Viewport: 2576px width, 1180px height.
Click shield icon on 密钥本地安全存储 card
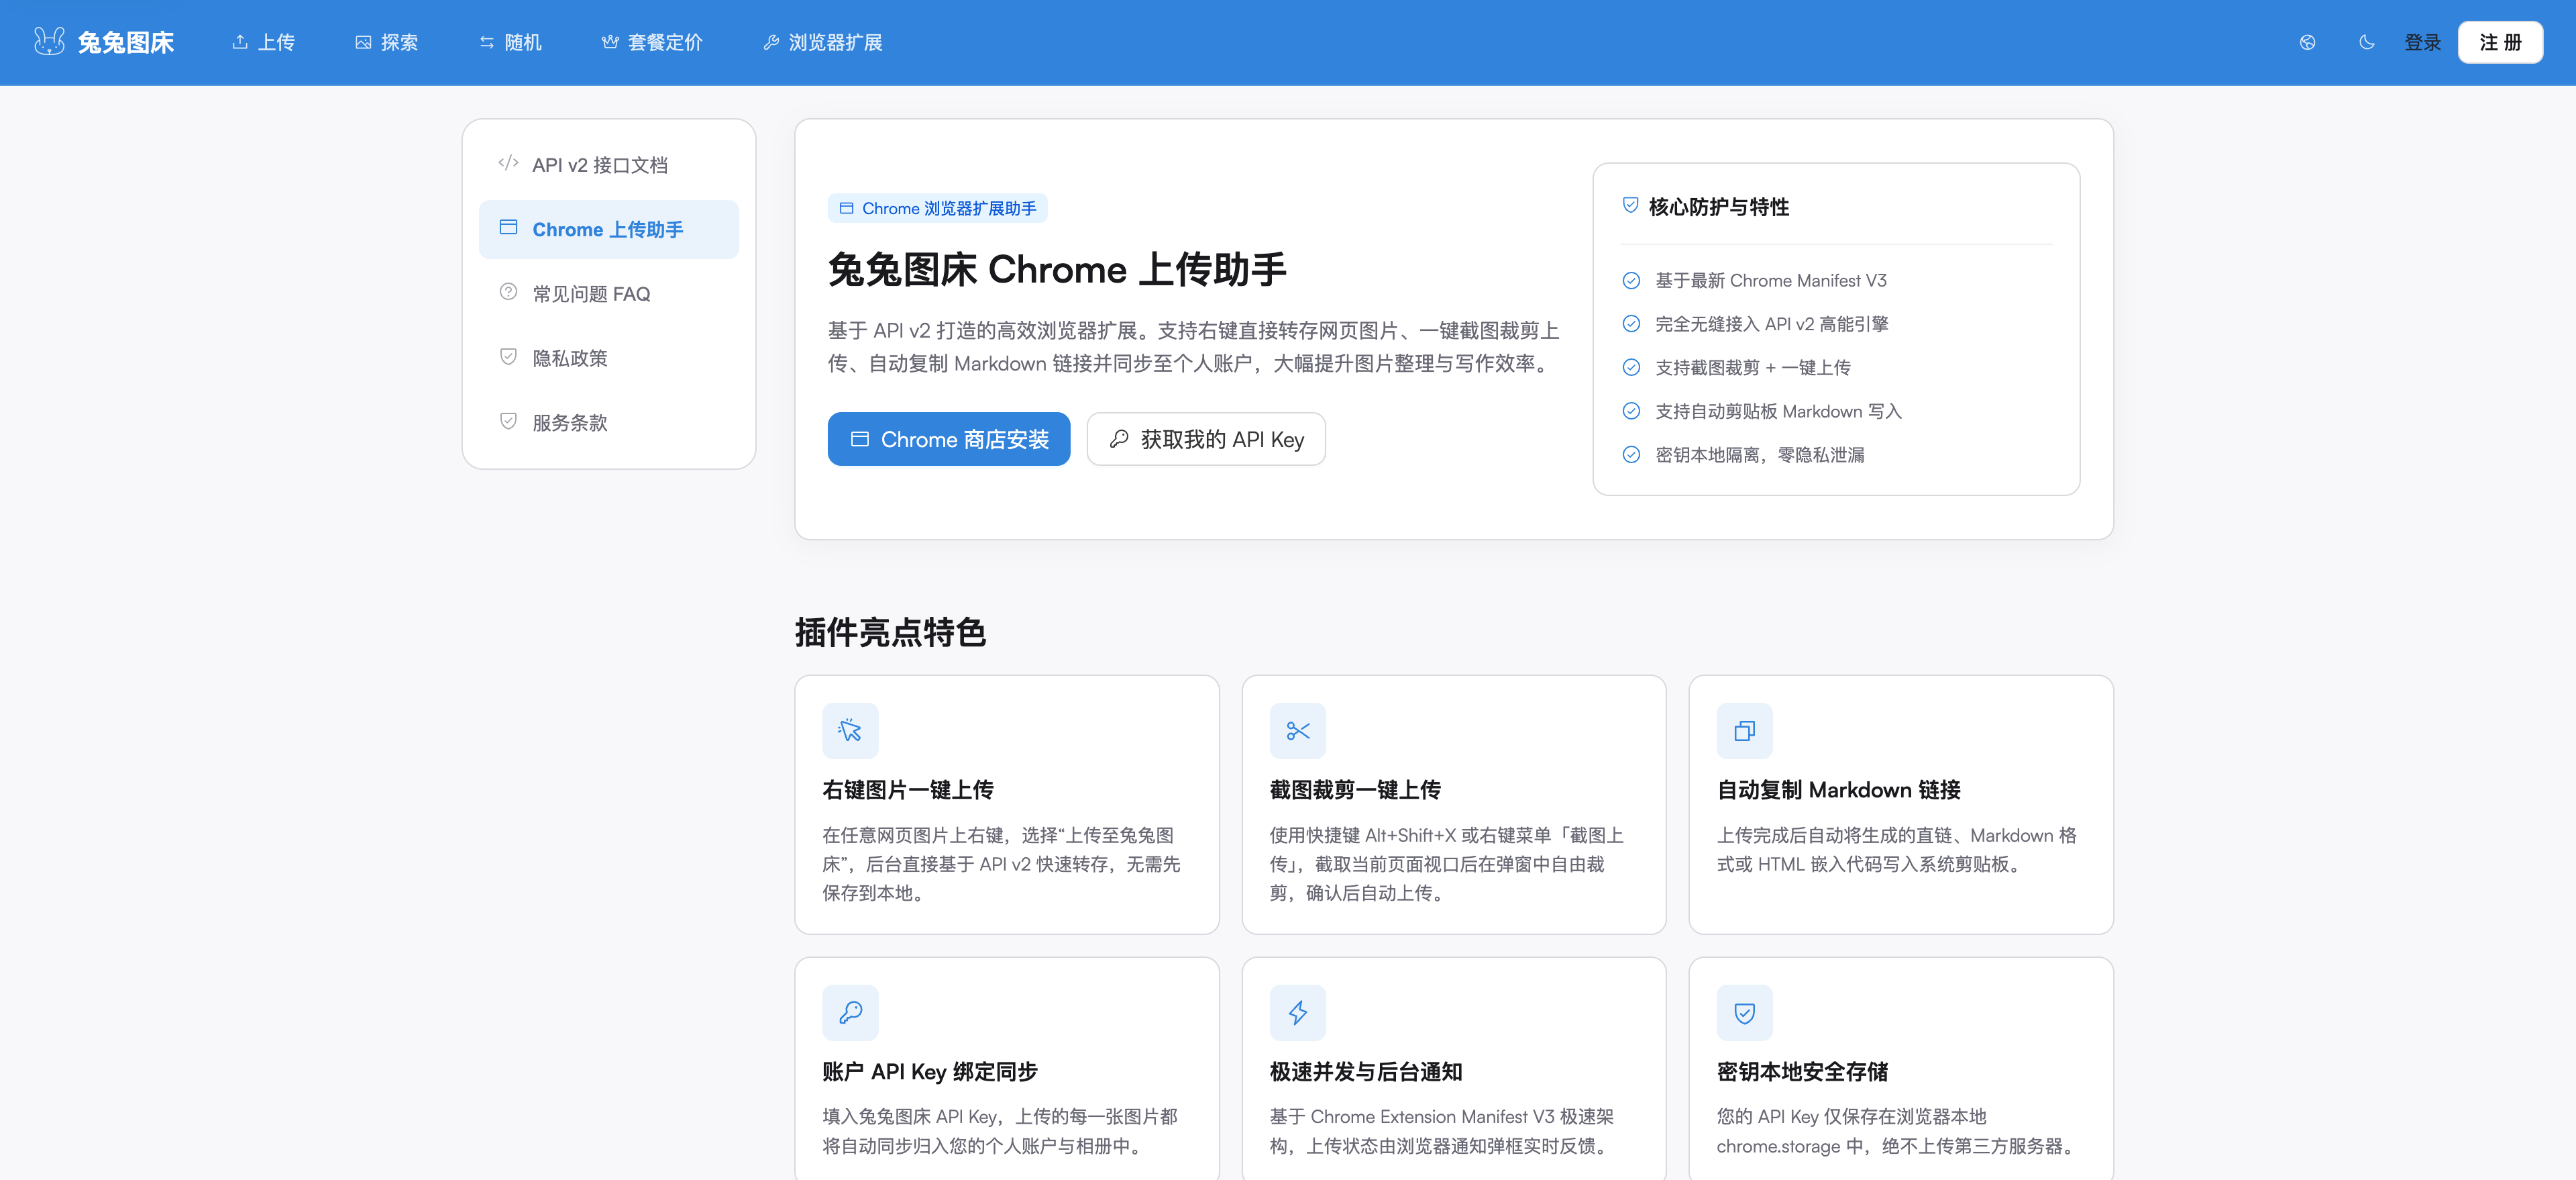point(1744,1013)
